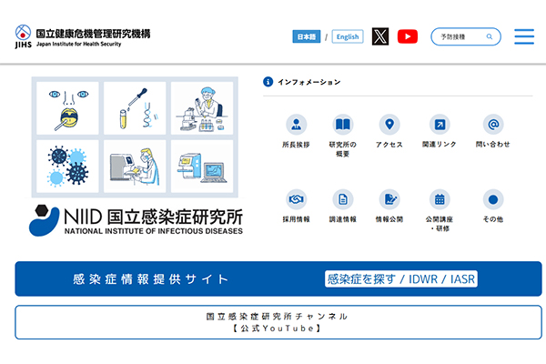
Task: Click the JIHS logo
Action: [x=23, y=36]
